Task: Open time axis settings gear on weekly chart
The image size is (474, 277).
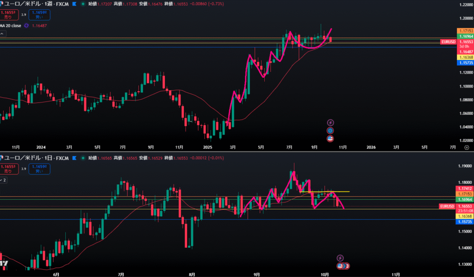Action: pos(466,147)
